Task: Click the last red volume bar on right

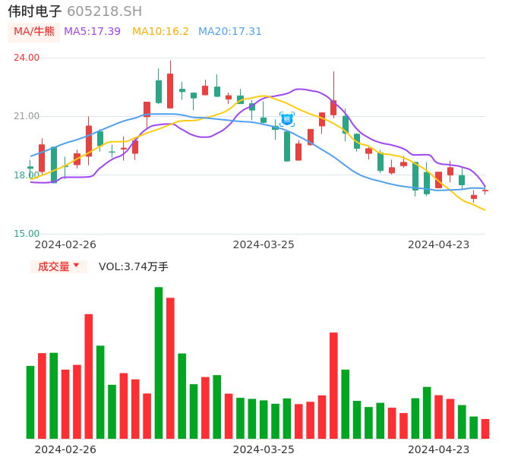Action: click(485, 429)
